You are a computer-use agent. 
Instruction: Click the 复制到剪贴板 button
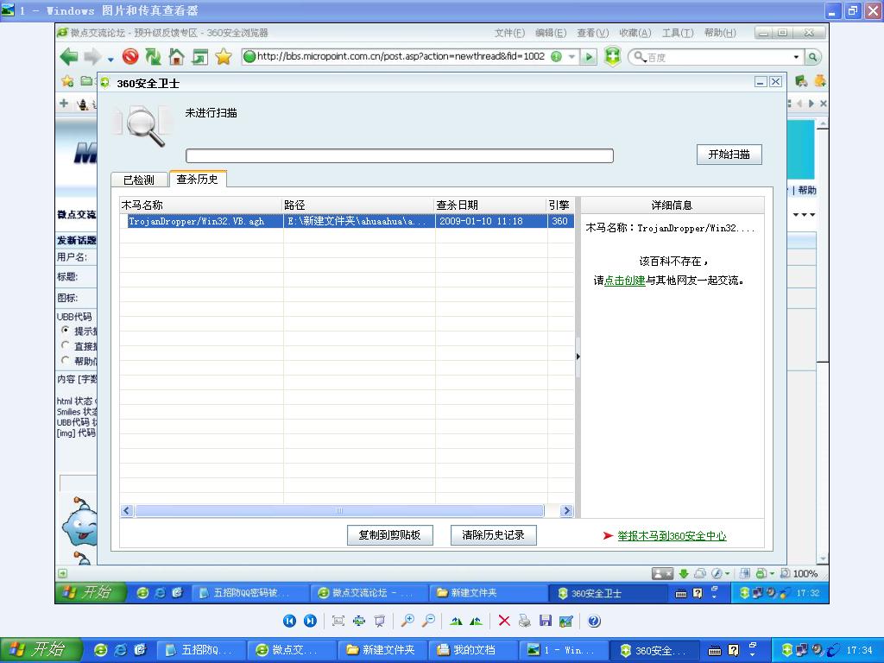pyautogui.click(x=389, y=535)
